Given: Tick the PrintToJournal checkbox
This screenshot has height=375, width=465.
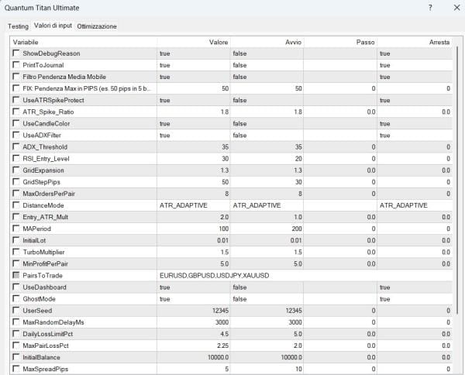Looking at the screenshot, I should [16, 64].
